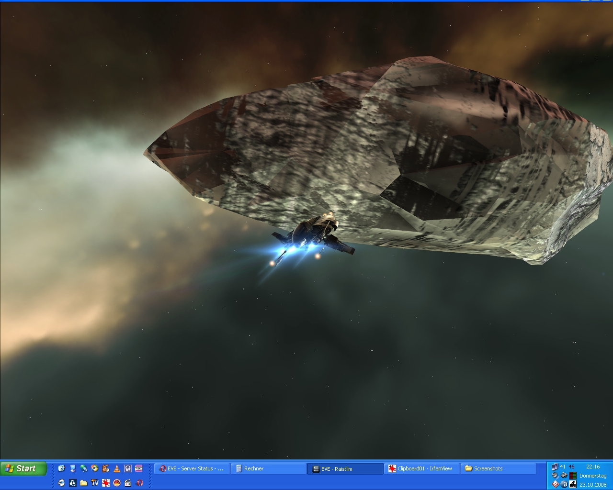
Task: Switch to the EVE - Server Status window
Action: [192, 469]
